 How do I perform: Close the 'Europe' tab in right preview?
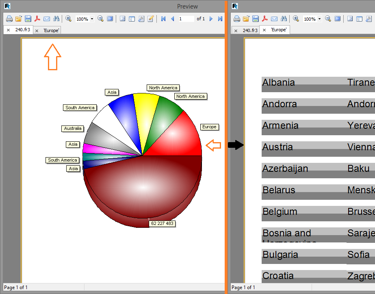click(264, 30)
